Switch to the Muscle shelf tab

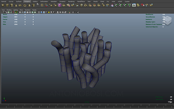coord(95,1)
